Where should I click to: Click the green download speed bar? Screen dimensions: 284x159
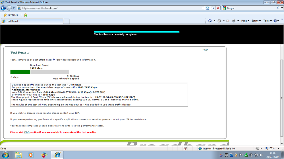(20, 72)
